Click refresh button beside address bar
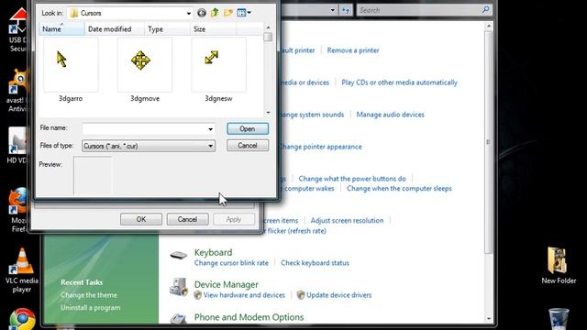Screen dimensions: 587x330 pos(345,10)
